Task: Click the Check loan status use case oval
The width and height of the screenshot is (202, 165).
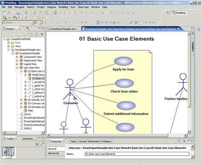Action: (x=124, y=83)
